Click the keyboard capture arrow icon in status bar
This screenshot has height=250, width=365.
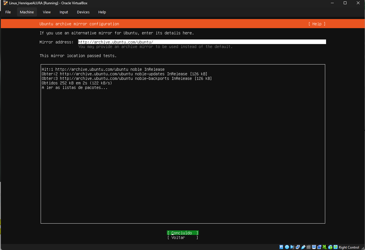(335, 247)
